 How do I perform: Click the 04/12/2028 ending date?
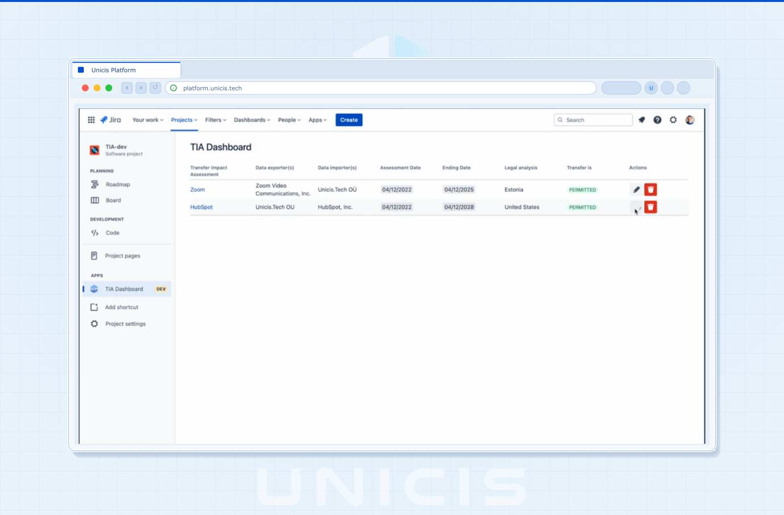459,207
